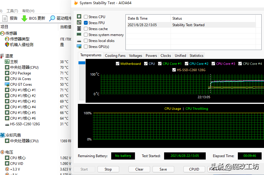Click the driver search magnifier icon
Image resolution: width=264 pixels, height=175 pixels.
52,18
